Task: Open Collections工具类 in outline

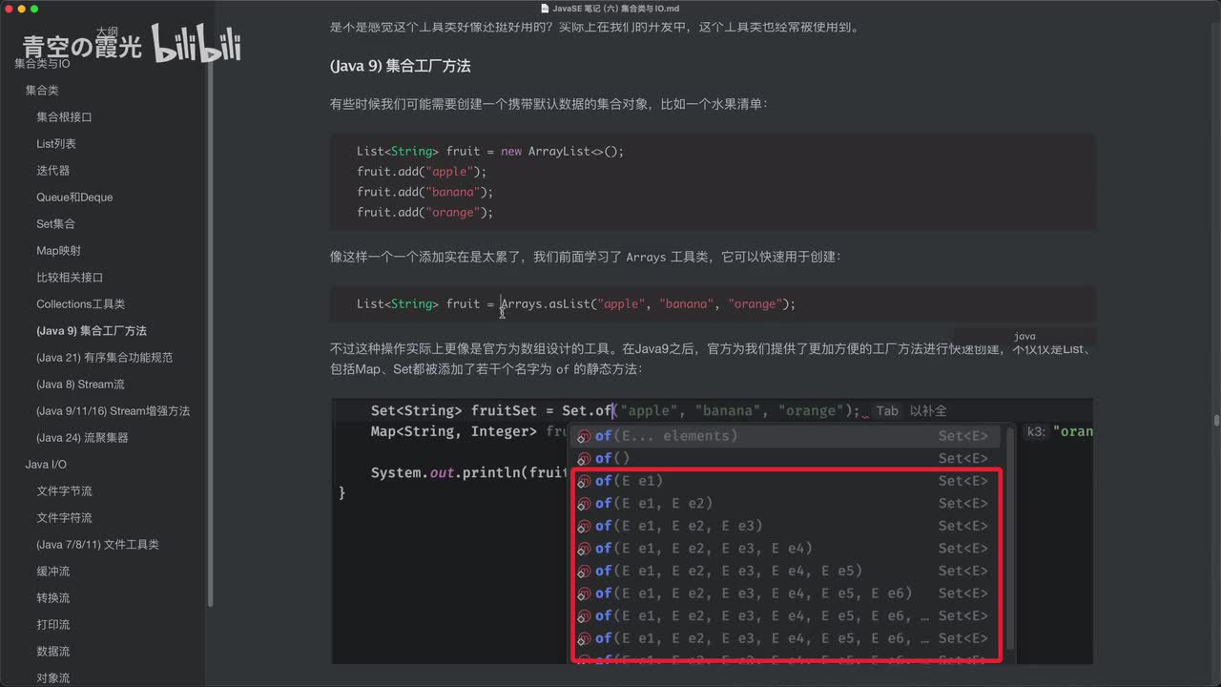Action: [81, 303]
